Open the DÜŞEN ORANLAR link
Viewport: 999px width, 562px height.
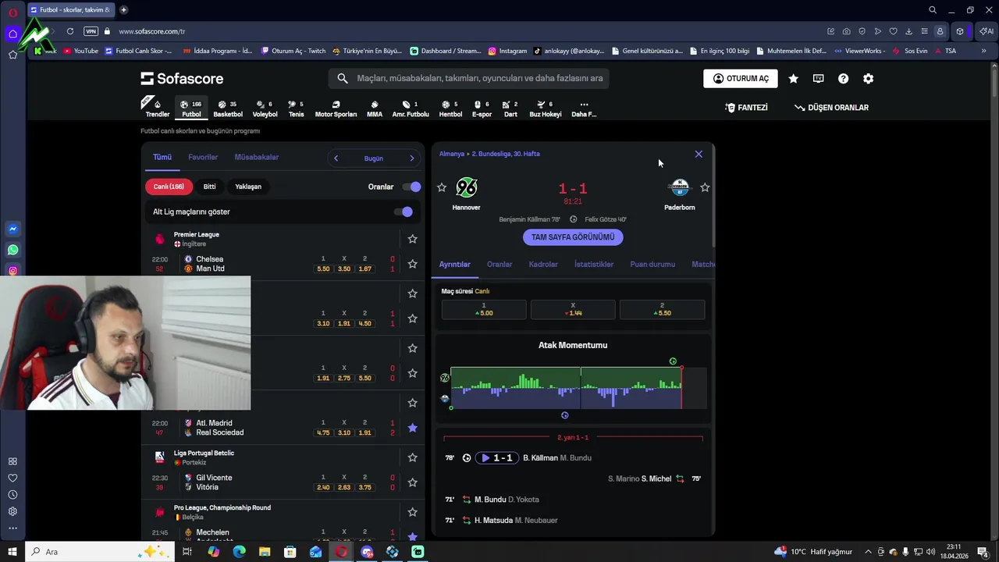coord(831,108)
